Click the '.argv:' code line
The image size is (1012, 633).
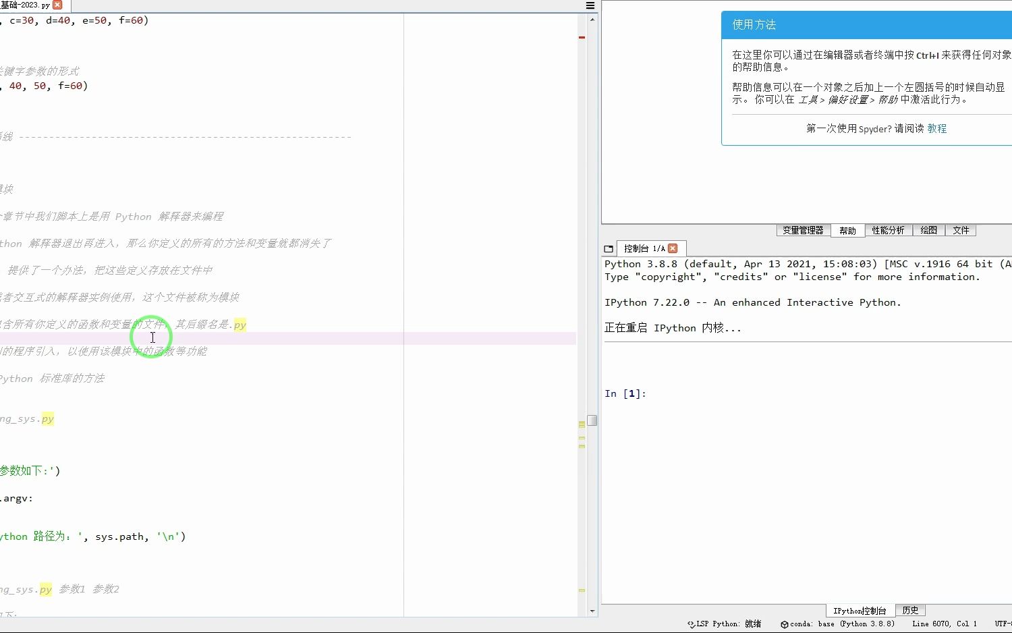(x=17, y=499)
